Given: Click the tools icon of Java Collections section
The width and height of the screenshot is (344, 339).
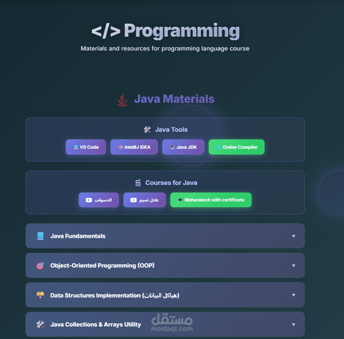Looking at the screenshot, I should 40,325.
